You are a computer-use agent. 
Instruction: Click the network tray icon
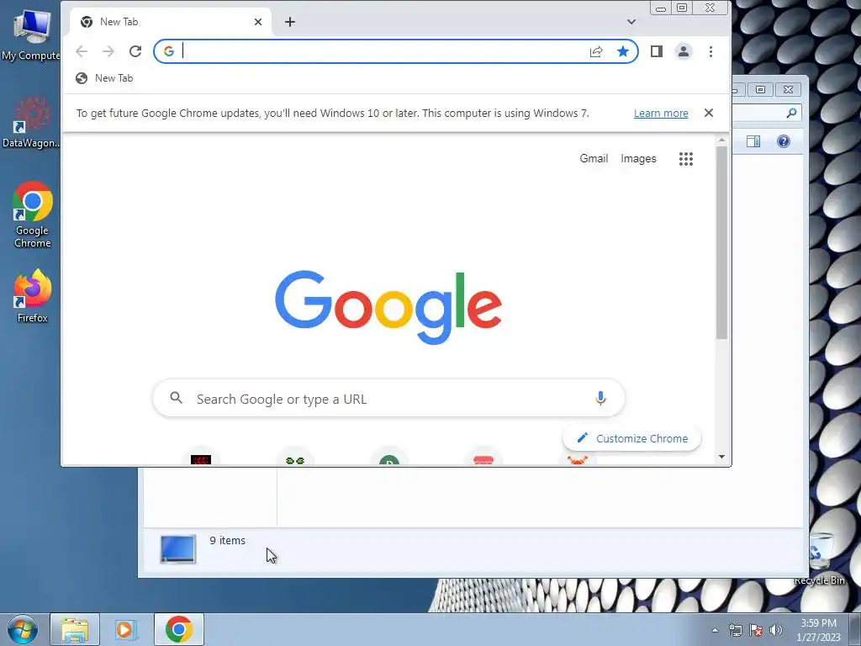[x=735, y=630]
